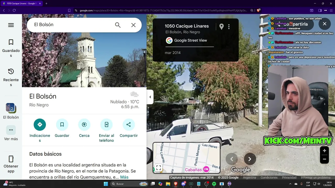
Task: Go back in browser
Action: [4, 10]
